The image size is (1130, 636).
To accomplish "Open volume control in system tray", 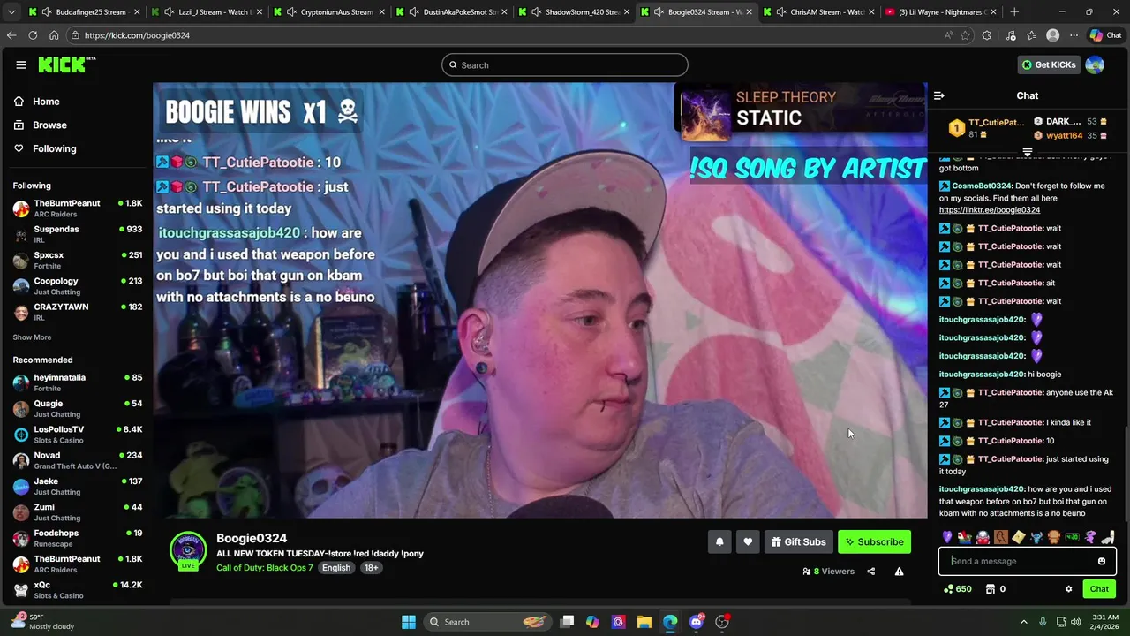I will click(1077, 622).
